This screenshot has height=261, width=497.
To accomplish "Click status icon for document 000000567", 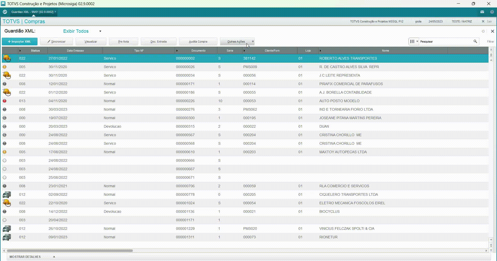I will coord(4,135).
